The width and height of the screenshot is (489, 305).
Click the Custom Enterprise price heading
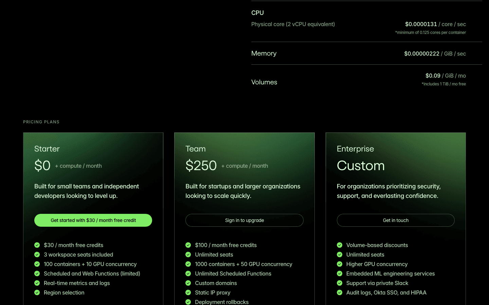coord(361,166)
